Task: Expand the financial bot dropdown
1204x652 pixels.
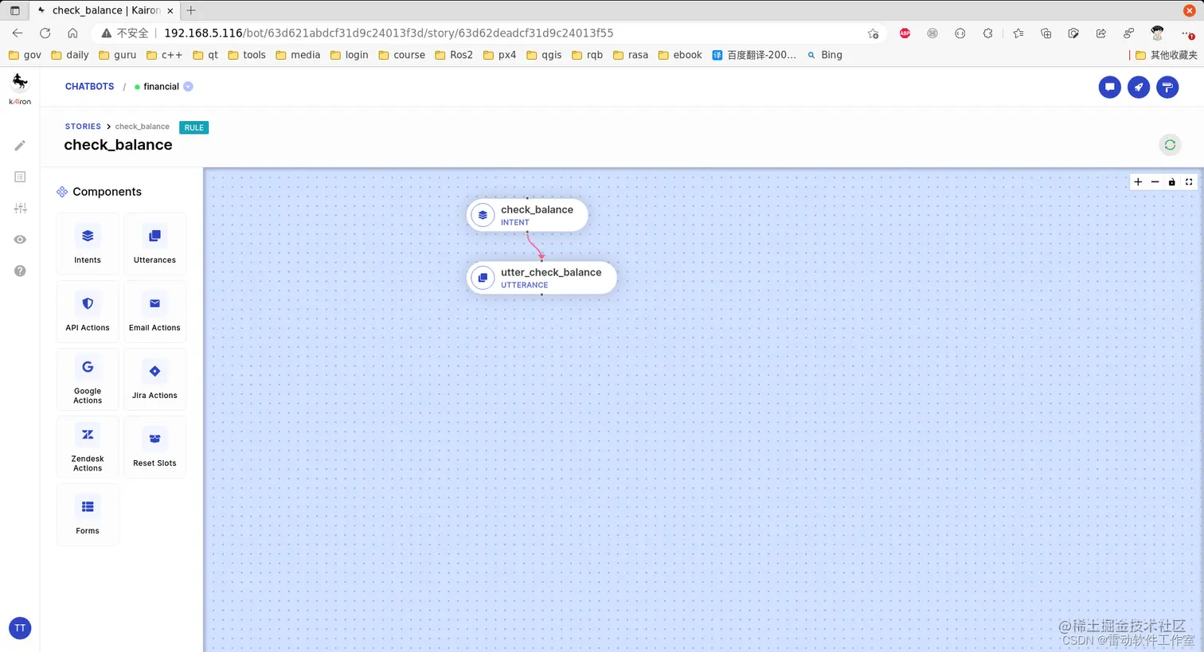Action: pyautogui.click(x=188, y=87)
